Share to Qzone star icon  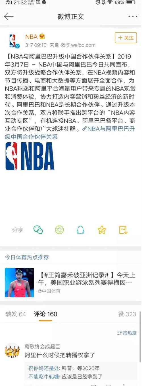pos(102,230)
